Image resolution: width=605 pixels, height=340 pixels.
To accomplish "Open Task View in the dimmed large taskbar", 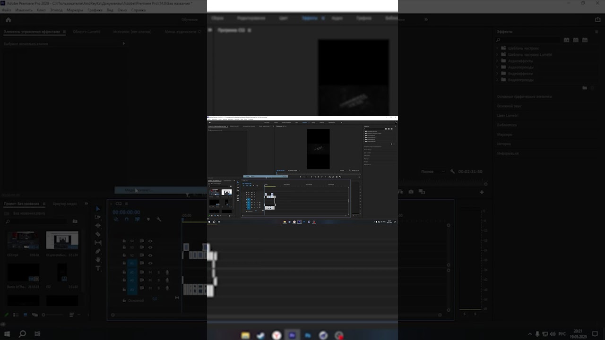I will pyautogui.click(x=37, y=334).
